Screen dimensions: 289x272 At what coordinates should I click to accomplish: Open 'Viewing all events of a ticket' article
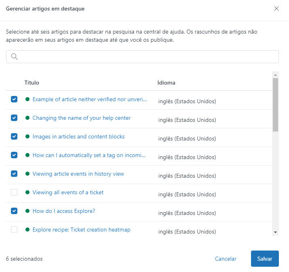click(68, 193)
